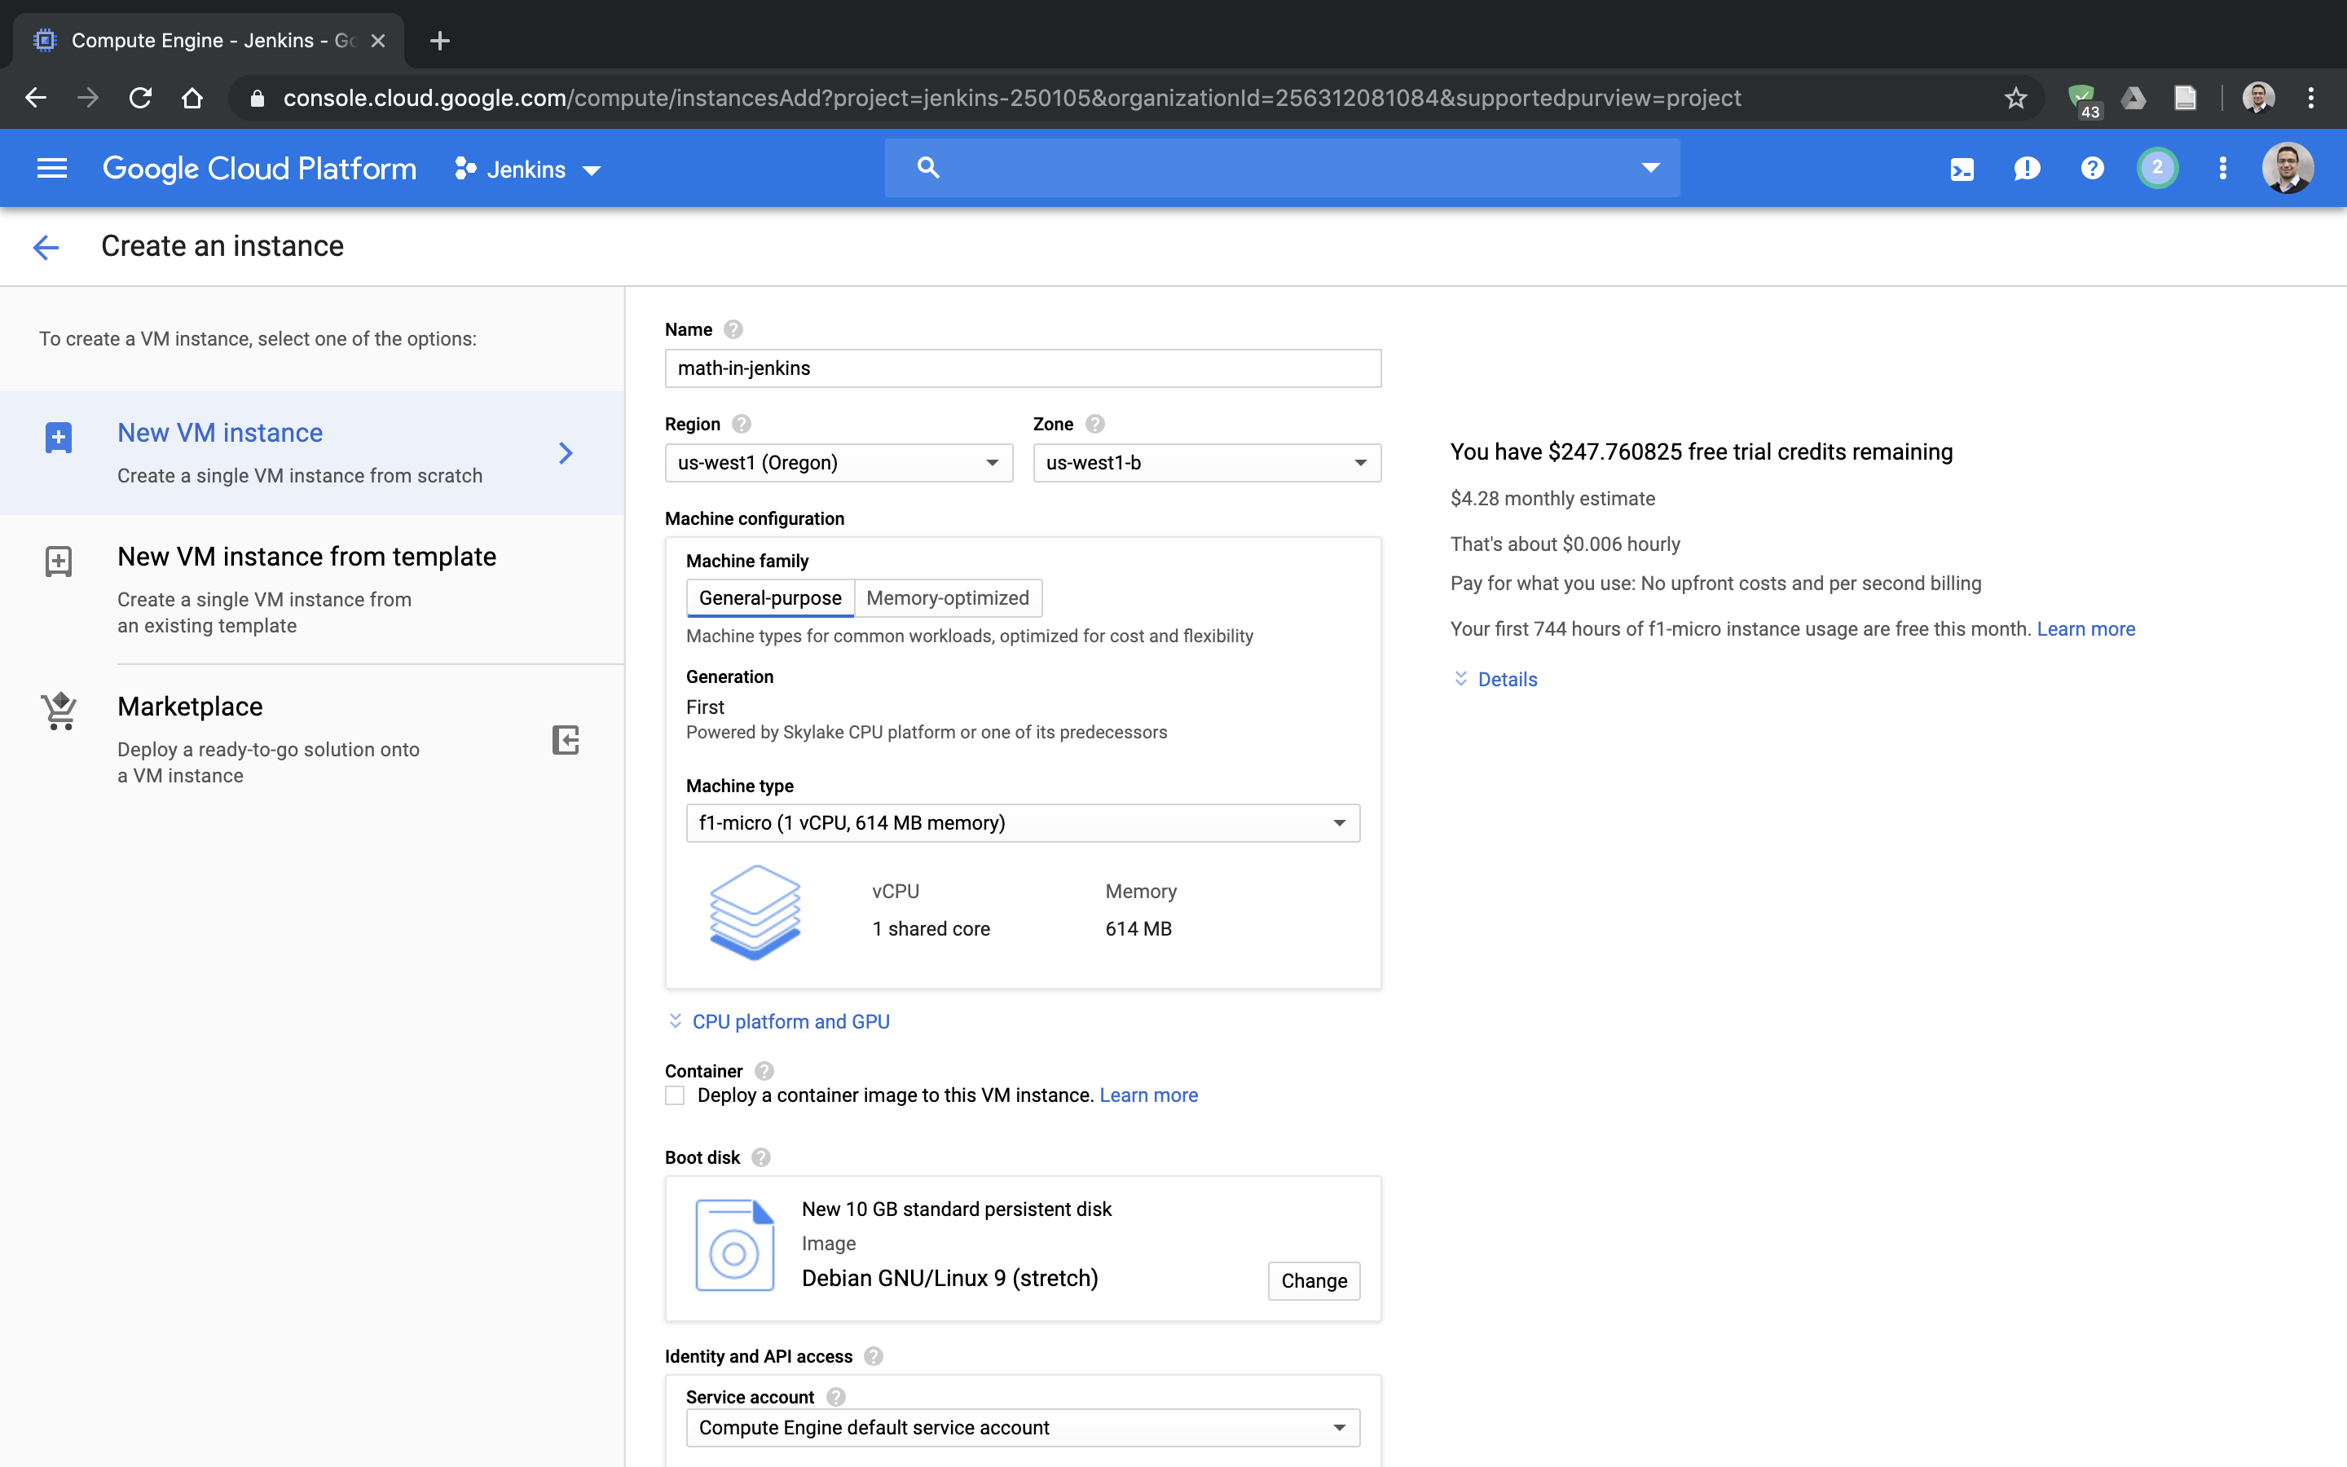Select General-purpose machine family tab
The width and height of the screenshot is (2347, 1467).
pyautogui.click(x=770, y=597)
